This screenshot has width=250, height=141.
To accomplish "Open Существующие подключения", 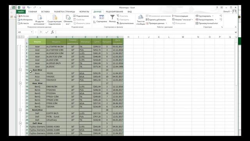I will [55, 20].
